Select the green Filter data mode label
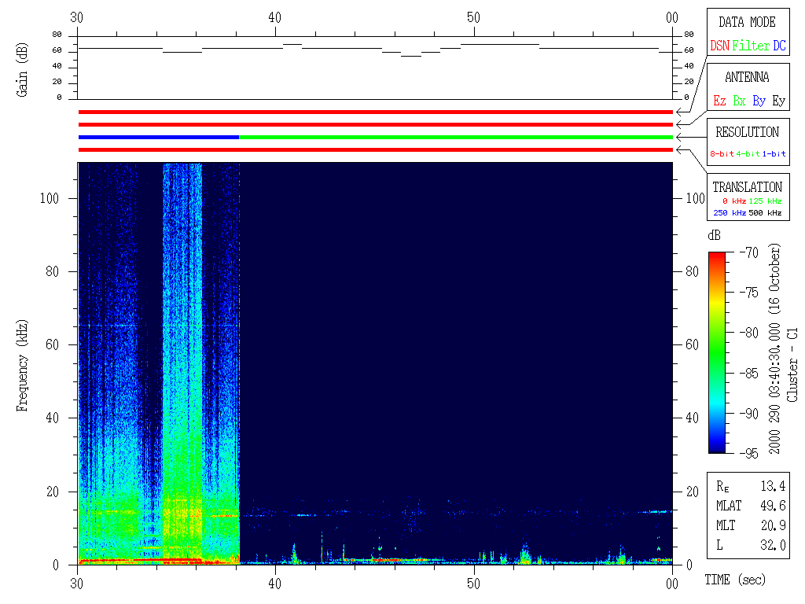Viewport: 805px width, 604px height. click(751, 46)
